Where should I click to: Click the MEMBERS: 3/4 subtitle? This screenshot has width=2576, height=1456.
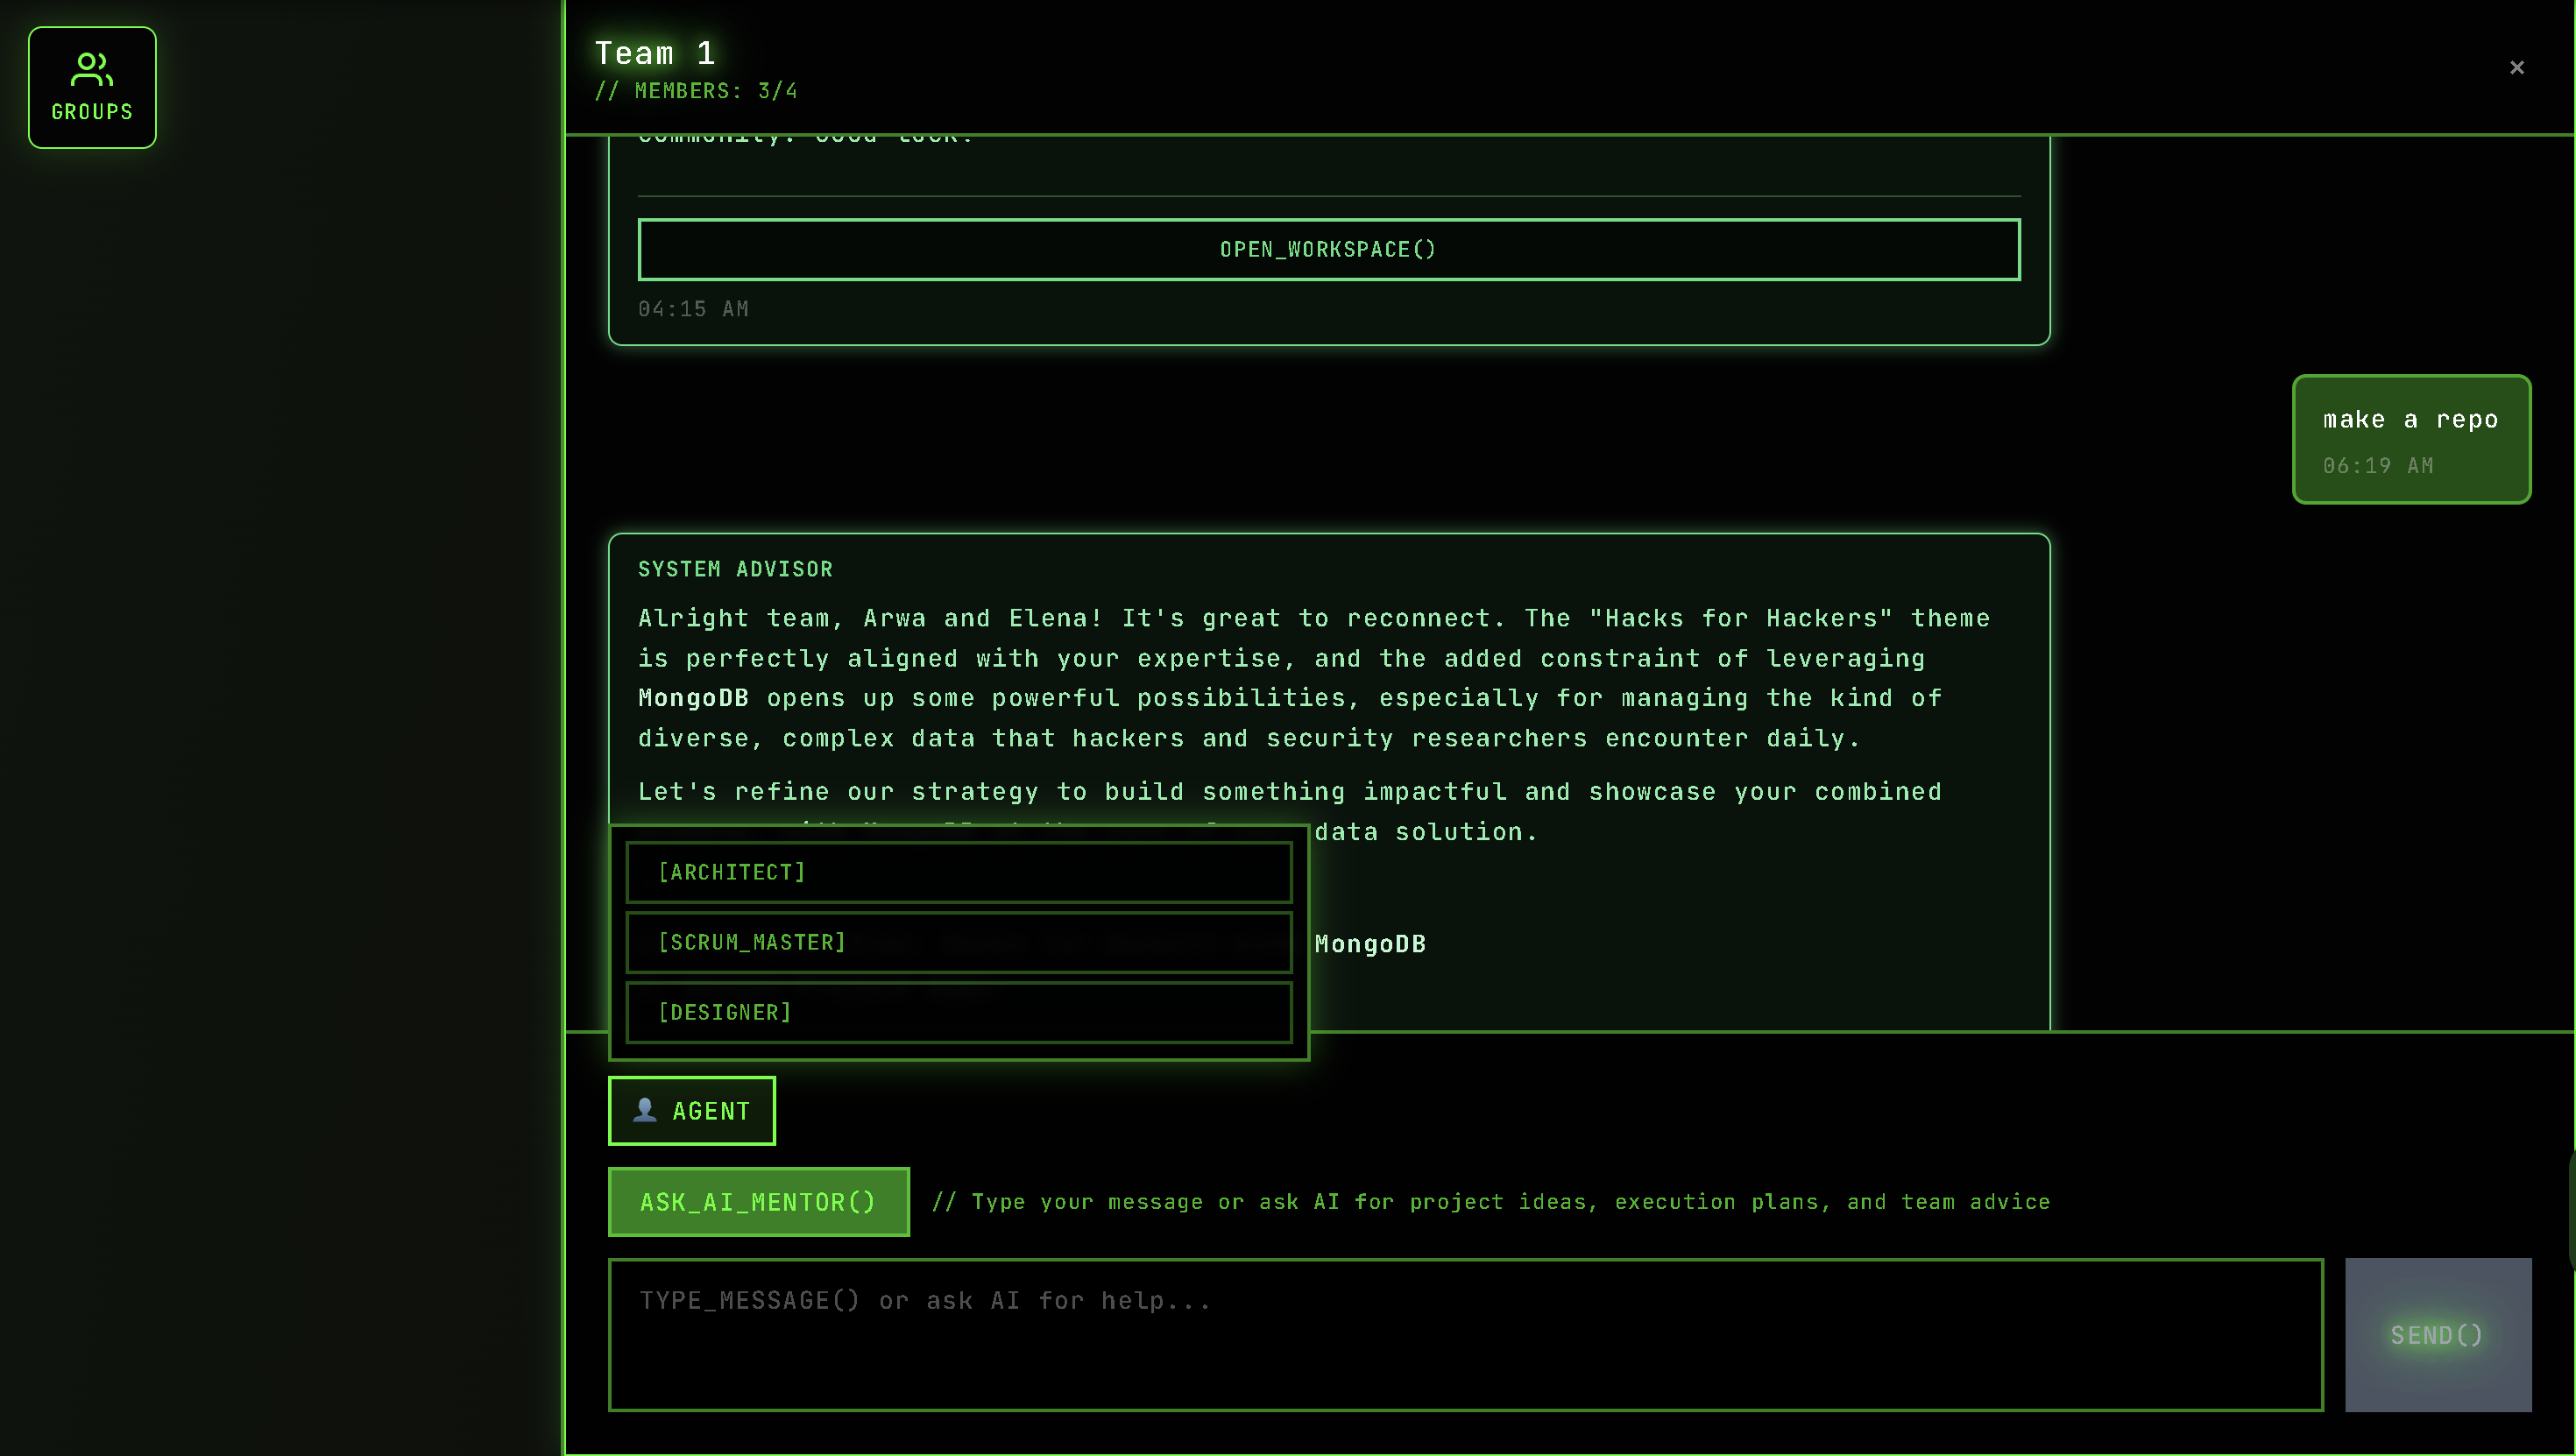[x=696, y=91]
